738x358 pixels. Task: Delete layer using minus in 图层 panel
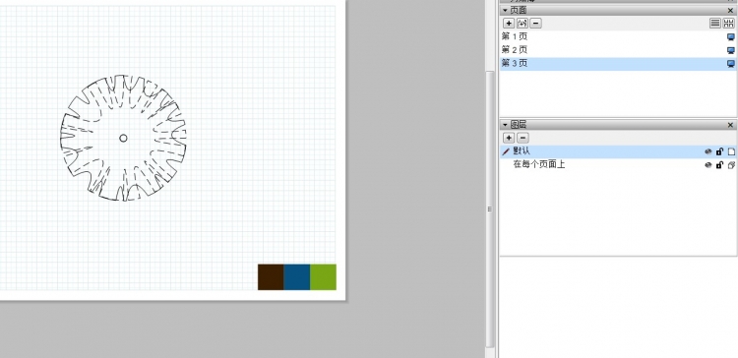click(x=523, y=138)
